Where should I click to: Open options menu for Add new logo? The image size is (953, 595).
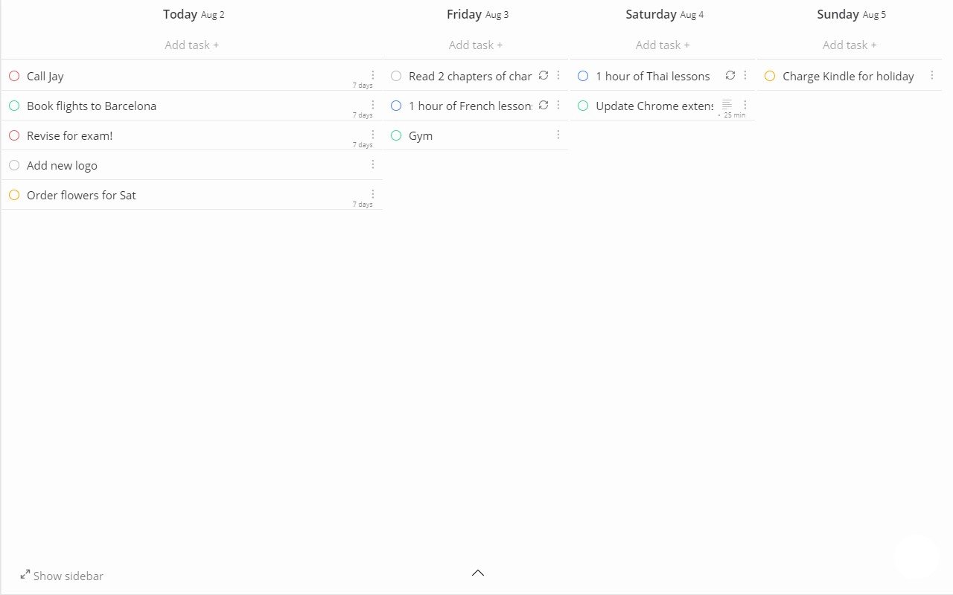373,164
